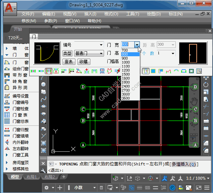This screenshot has width=213, height=193.
Task: Choose free insertion mode icon in door dialog
Action: tap(33, 71)
